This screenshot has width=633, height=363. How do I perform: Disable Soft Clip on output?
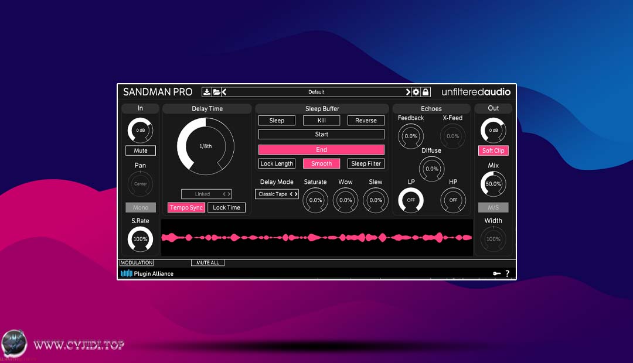pos(494,150)
